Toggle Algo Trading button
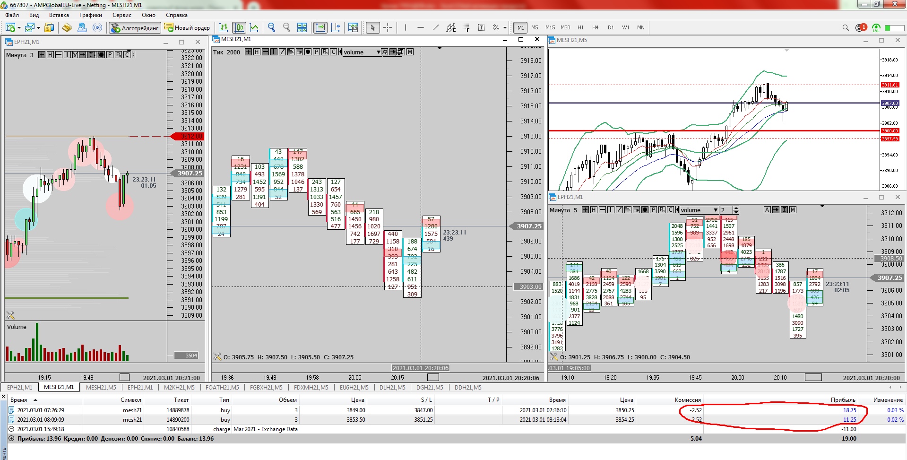Viewport: 907px width, 460px height. tap(135, 28)
